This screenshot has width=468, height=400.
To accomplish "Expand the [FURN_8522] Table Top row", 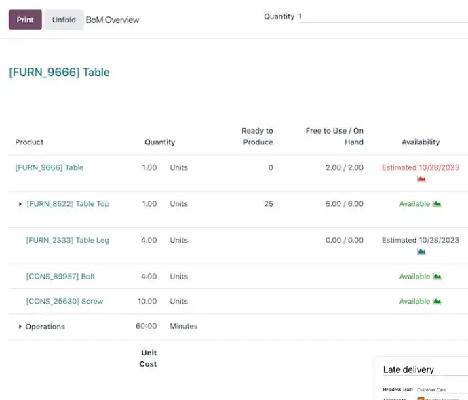I will point(20,204).
